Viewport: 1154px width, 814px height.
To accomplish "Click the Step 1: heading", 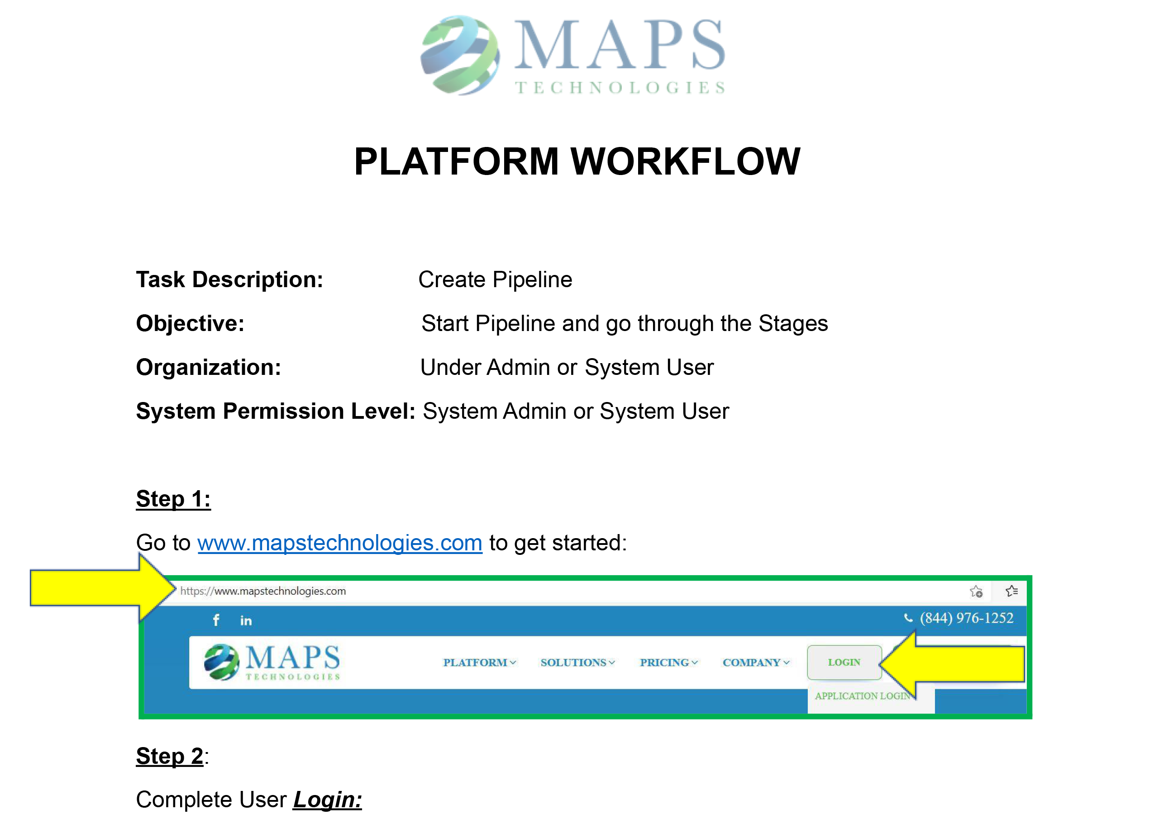I will (173, 499).
